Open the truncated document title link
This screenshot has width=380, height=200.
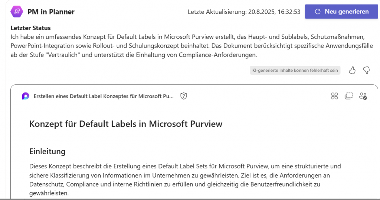104,96
